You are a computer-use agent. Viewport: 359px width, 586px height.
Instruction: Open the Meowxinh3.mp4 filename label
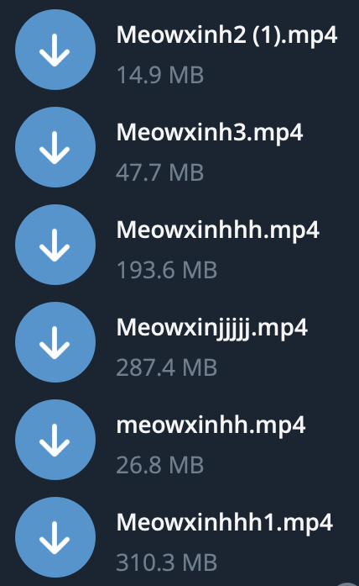210,133
